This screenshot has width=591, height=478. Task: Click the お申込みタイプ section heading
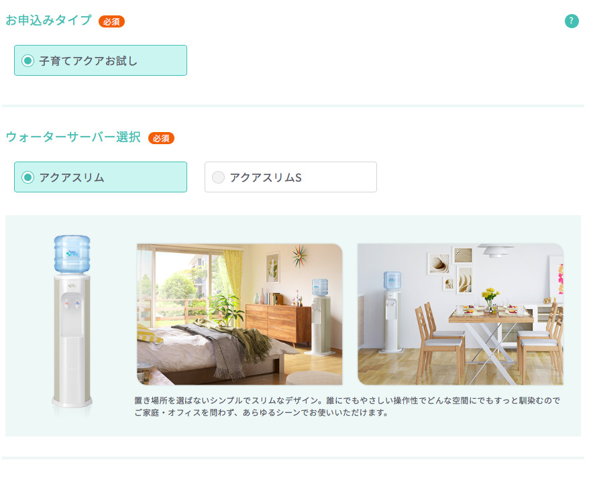pos(48,20)
